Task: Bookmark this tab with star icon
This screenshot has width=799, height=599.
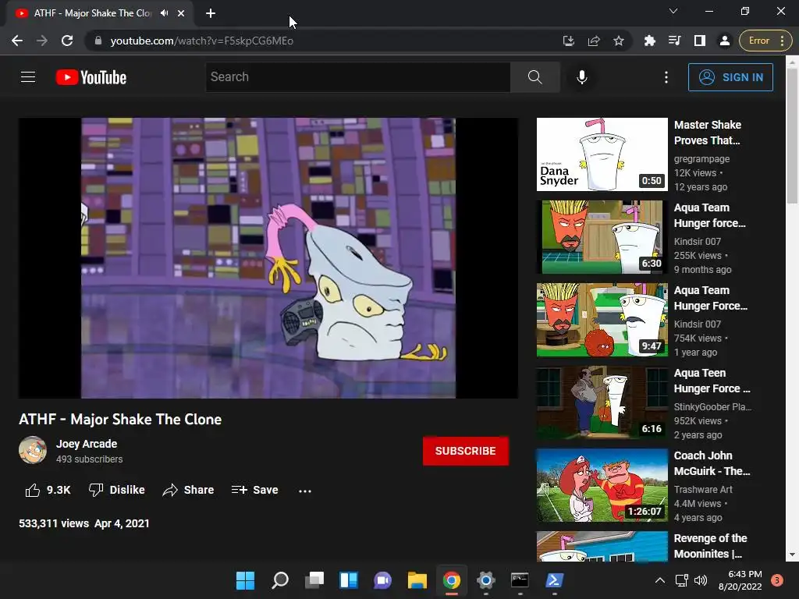Action: coord(619,41)
